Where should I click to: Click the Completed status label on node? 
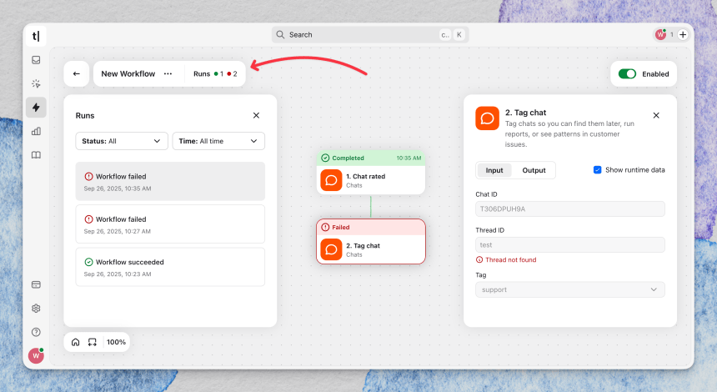tap(348, 158)
